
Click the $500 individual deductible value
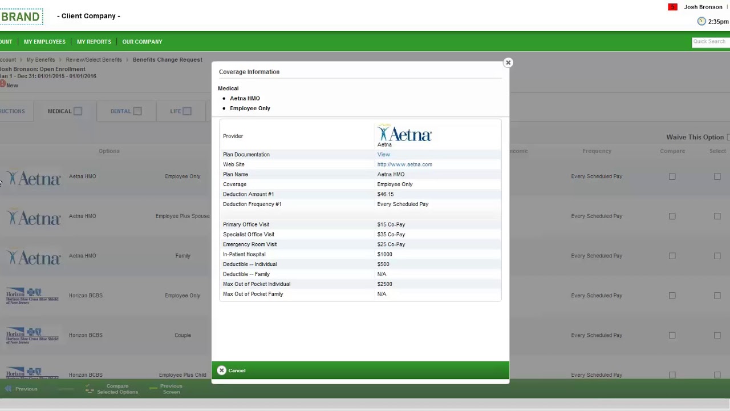click(383, 264)
